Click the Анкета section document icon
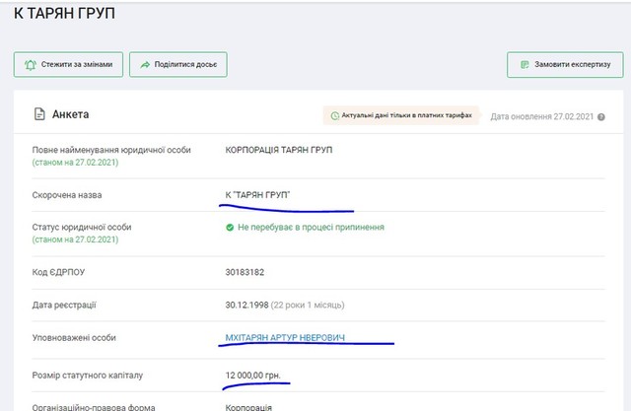The width and height of the screenshot is (631, 411). pyautogui.click(x=39, y=114)
